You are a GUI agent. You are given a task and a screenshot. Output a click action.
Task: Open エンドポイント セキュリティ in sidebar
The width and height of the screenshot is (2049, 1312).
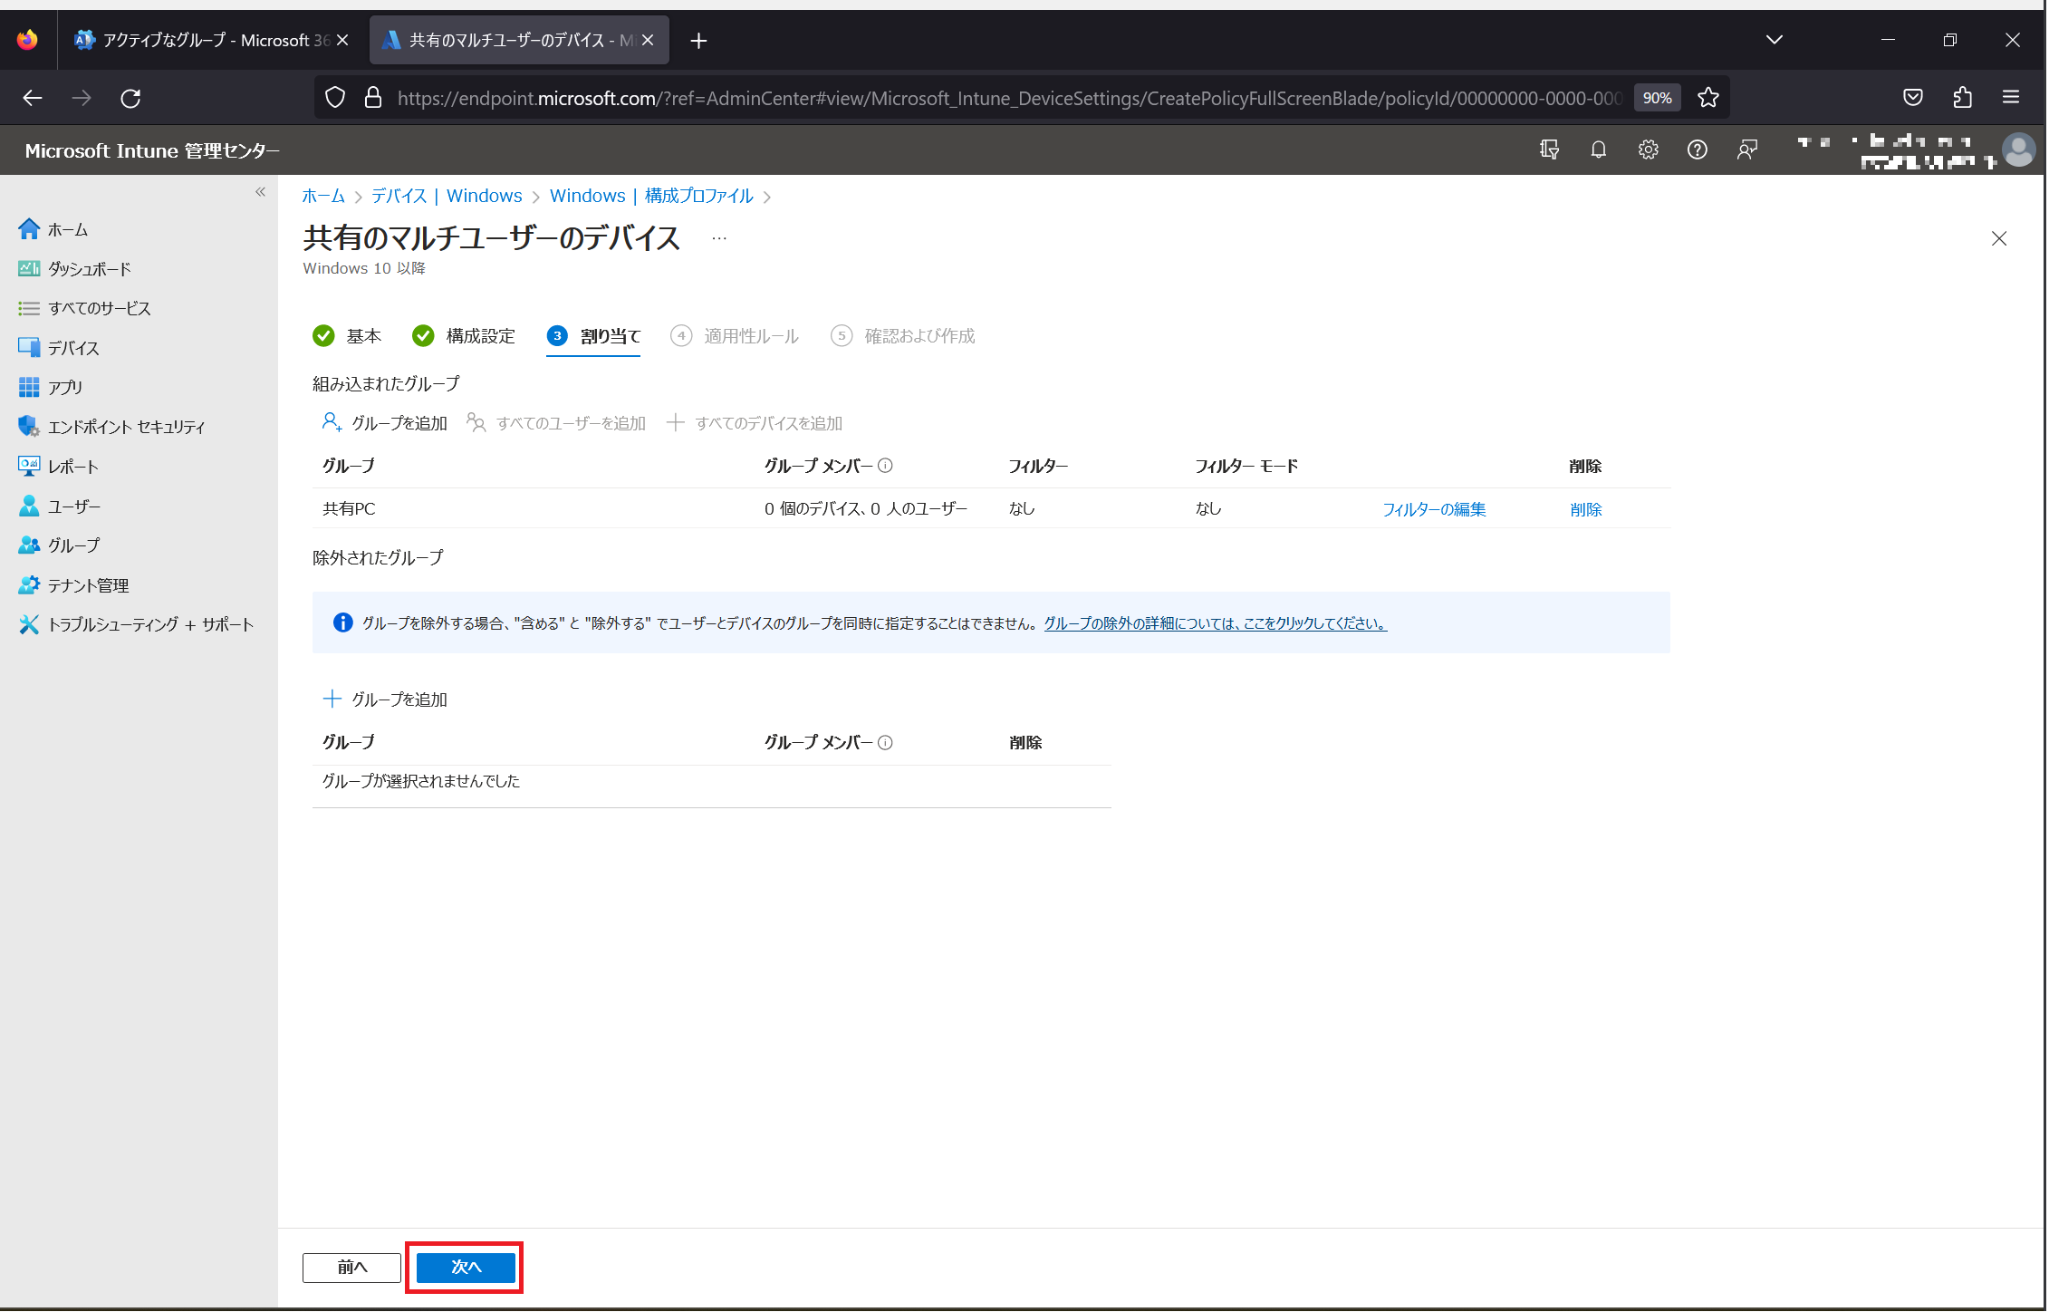125,427
